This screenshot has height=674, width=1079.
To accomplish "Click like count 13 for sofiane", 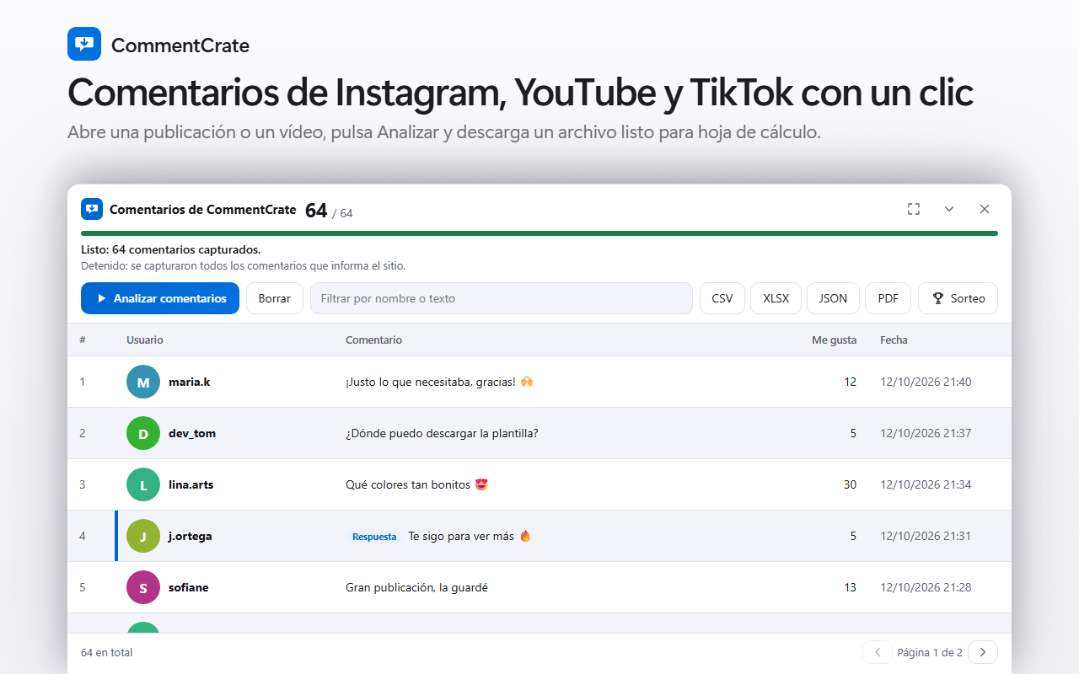I will tap(850, 587).
